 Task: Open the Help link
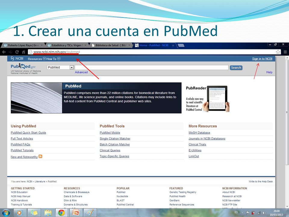(269, 72)
